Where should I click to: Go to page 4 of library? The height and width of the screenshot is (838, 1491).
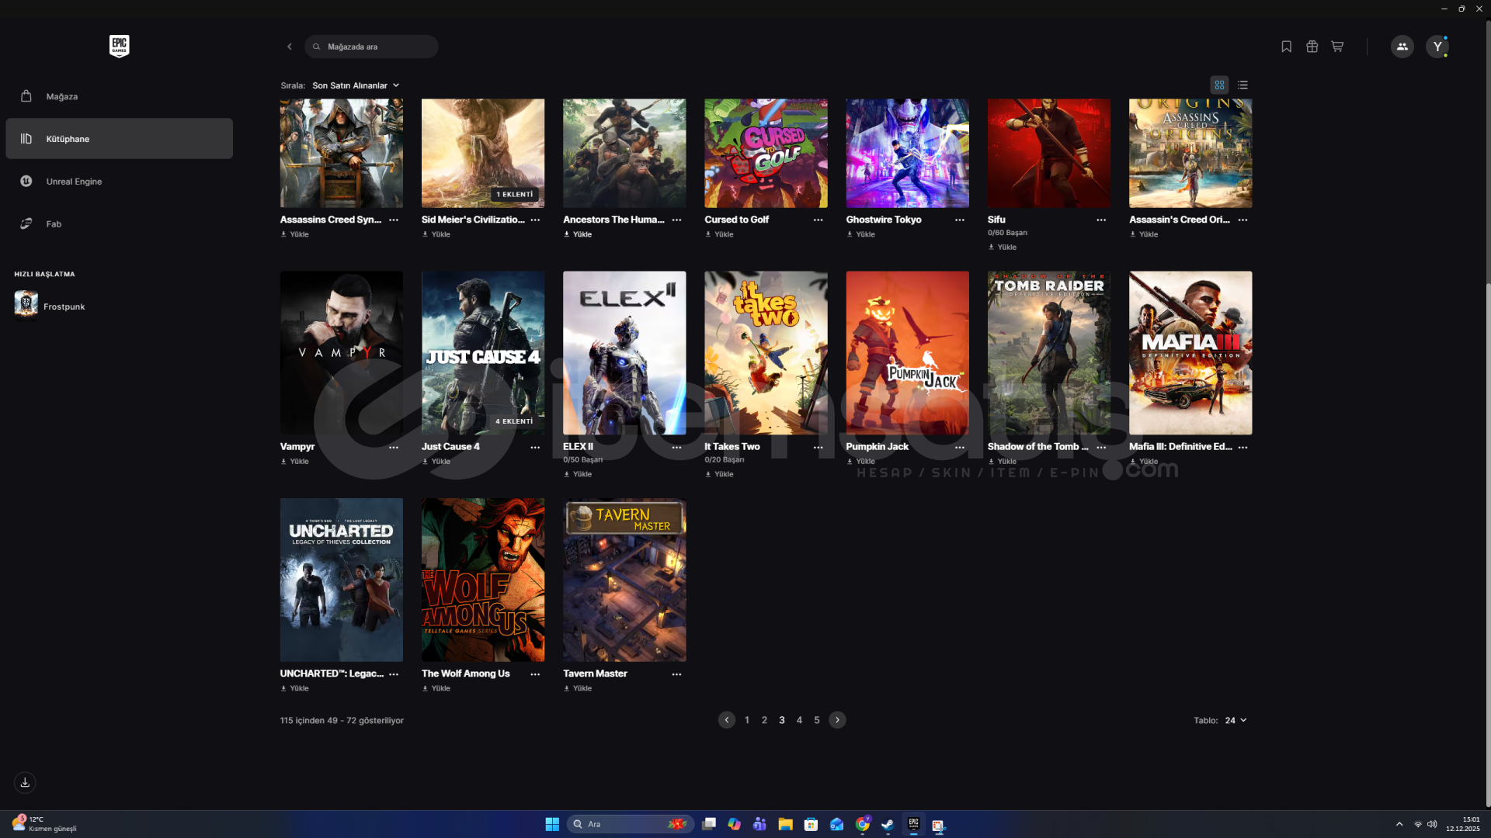[799, 720]
